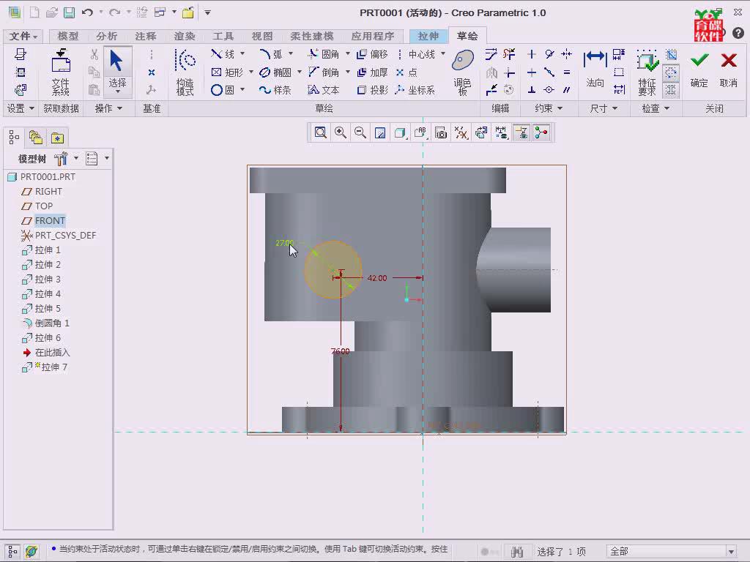
Task: Expand the Line tool dropdown arrow
Action: tap(242, 53)
